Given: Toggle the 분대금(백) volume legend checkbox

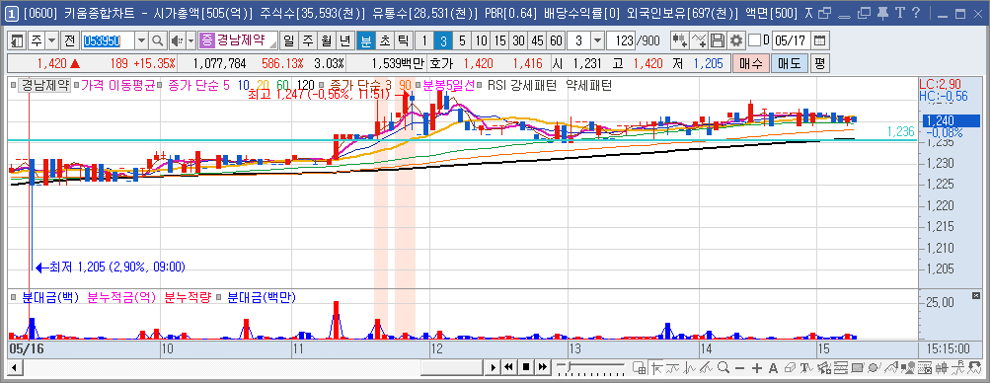Looking at the screenshot, I should click(x=13, y=296).
